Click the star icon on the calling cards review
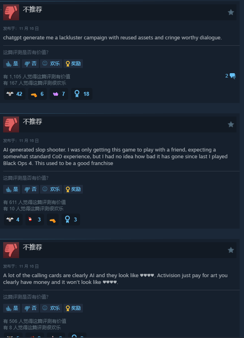Image resolution: width=244 pixels, height=338 pixels. point(231,250)
